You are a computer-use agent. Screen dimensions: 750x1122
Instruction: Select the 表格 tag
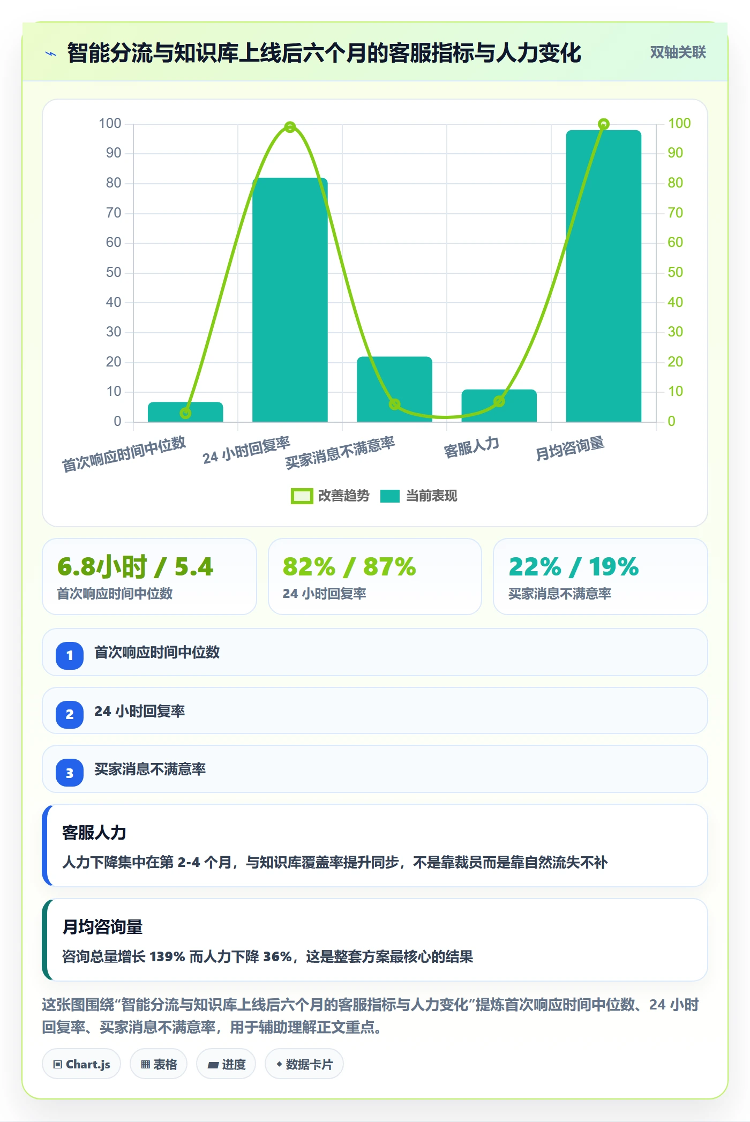click(159, 1064)
